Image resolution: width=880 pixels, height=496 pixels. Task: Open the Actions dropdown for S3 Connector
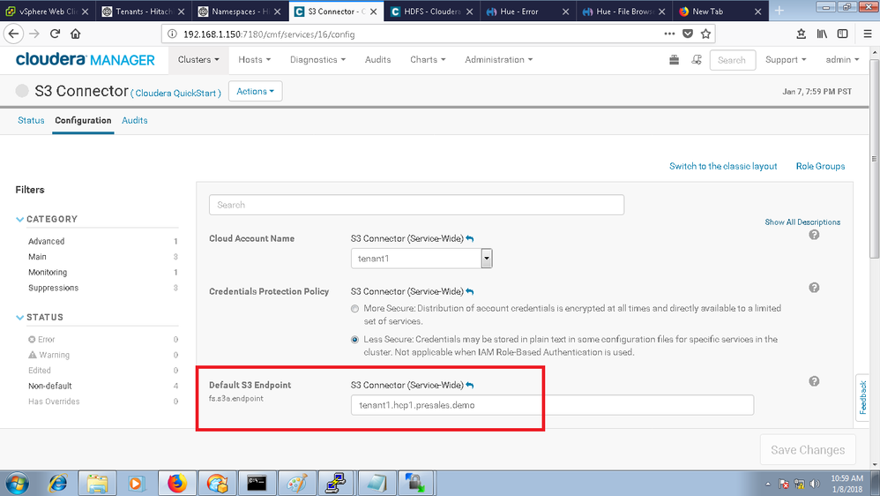256,91
